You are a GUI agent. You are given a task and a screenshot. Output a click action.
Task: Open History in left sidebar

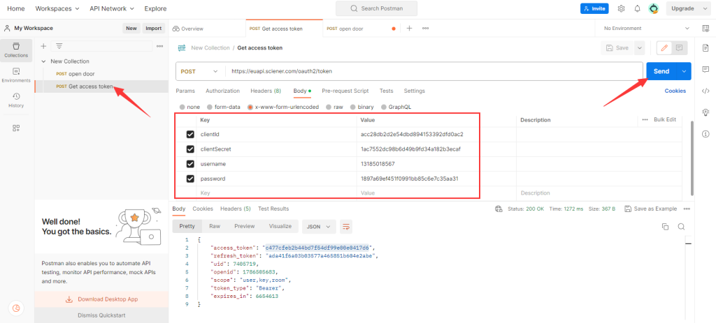click(x=16, y=100)
